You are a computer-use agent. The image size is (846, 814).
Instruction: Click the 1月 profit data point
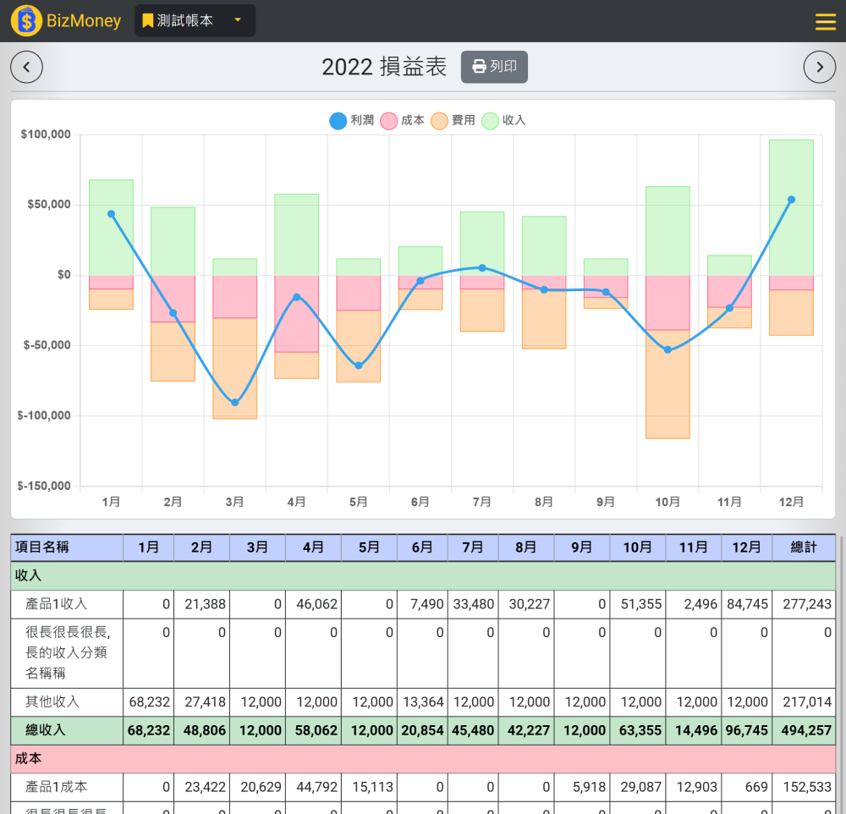coord(111,214)
